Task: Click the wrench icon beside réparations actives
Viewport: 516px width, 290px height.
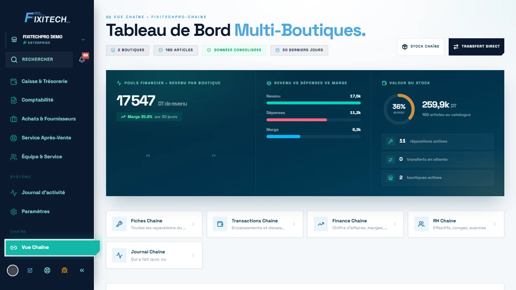Action: click(390, 141)
